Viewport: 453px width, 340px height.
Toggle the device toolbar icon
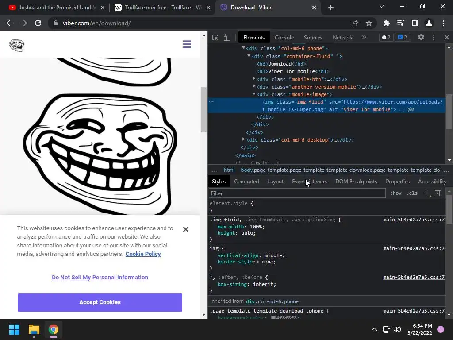pyautogui.click(x=227, y=37)
